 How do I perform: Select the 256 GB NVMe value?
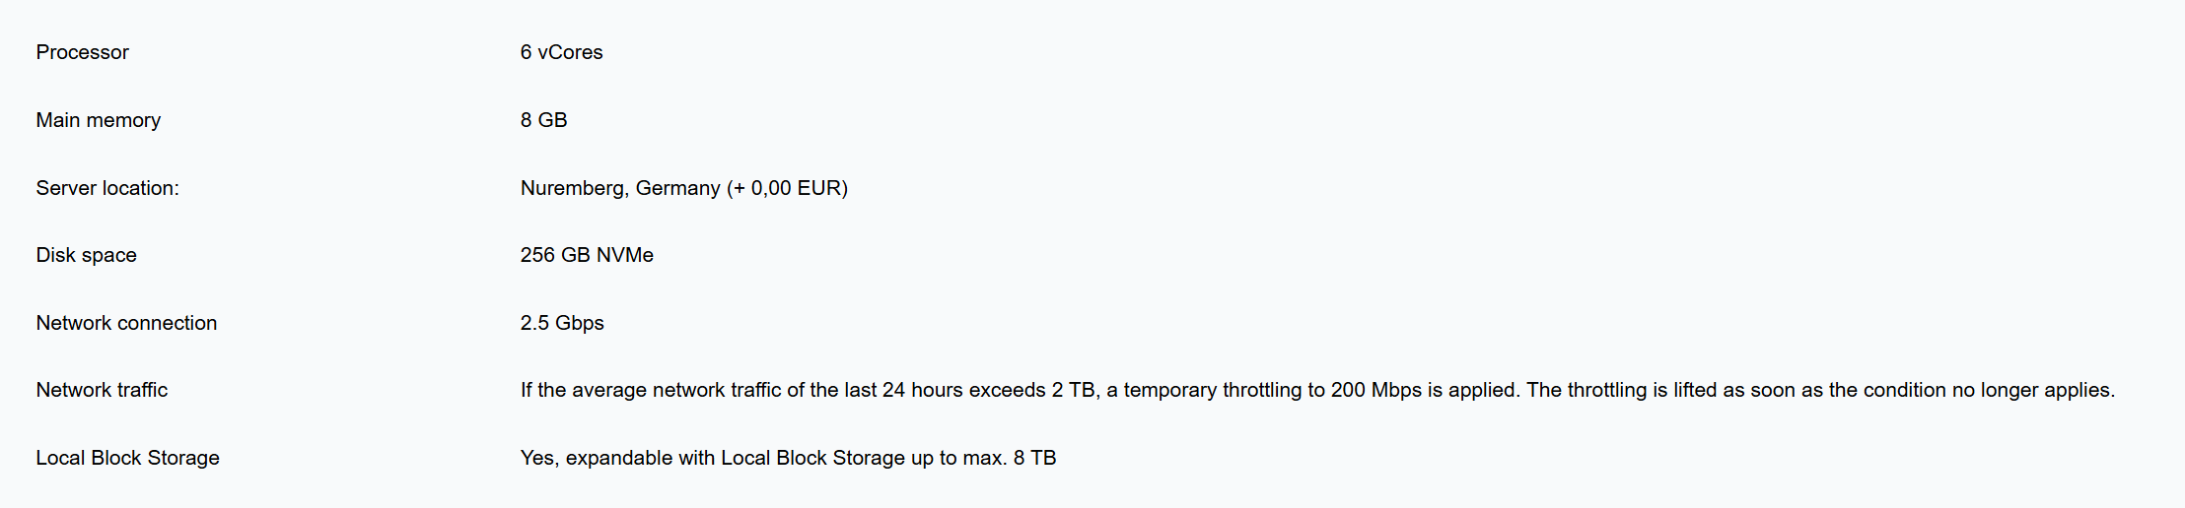tap(587, 255)
